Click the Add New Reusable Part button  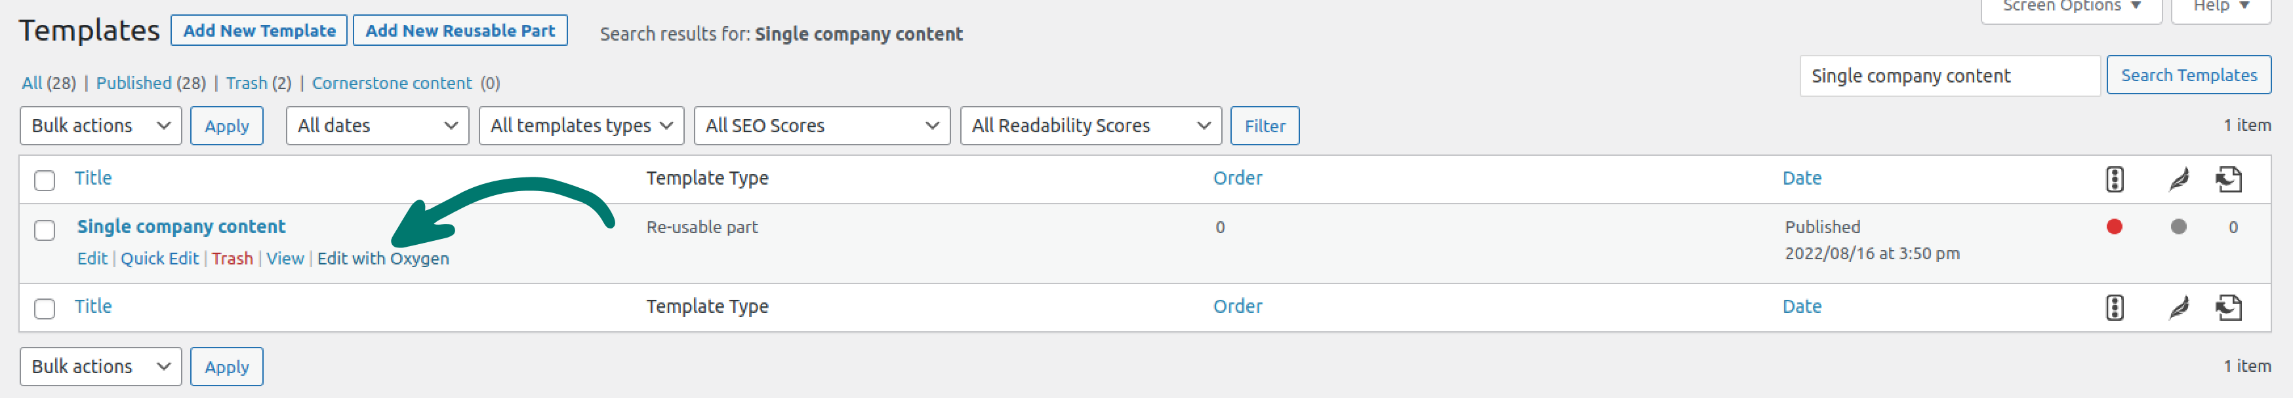460,30
